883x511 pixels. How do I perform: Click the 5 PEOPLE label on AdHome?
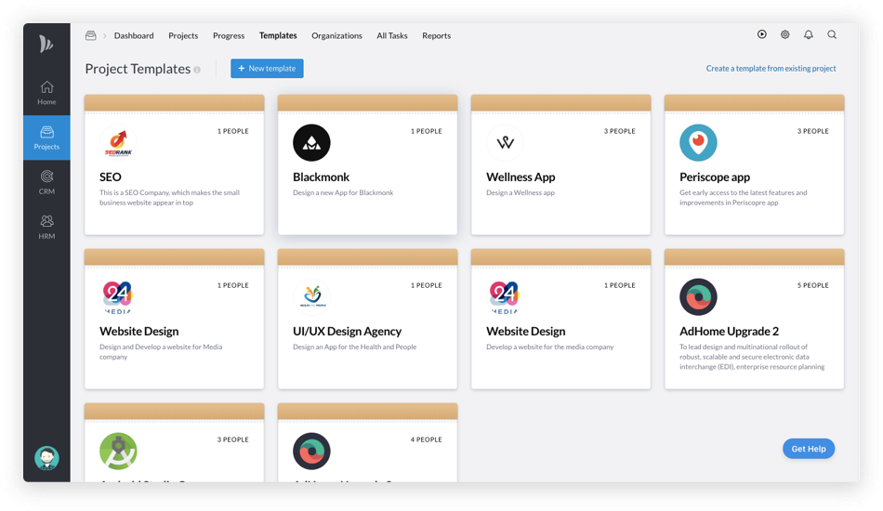coord(812,285)
